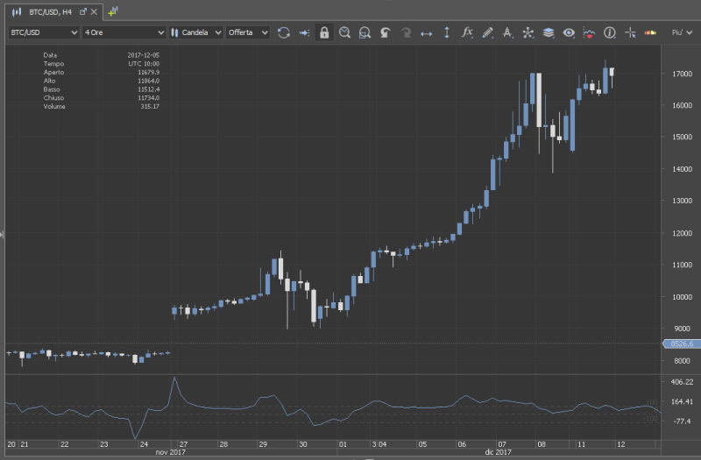The image size is (701, 460).
Task: Open the Offerta price side dropdown
Action: [x=248, y=32]
